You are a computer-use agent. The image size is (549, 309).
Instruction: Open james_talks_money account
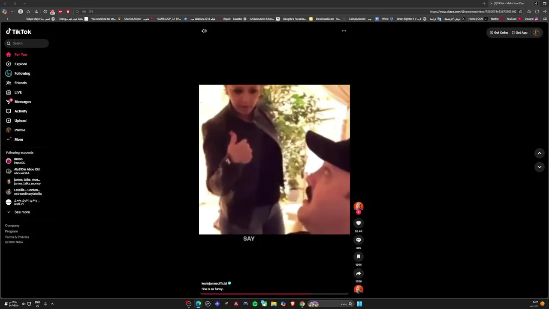[x=24, y=182]
